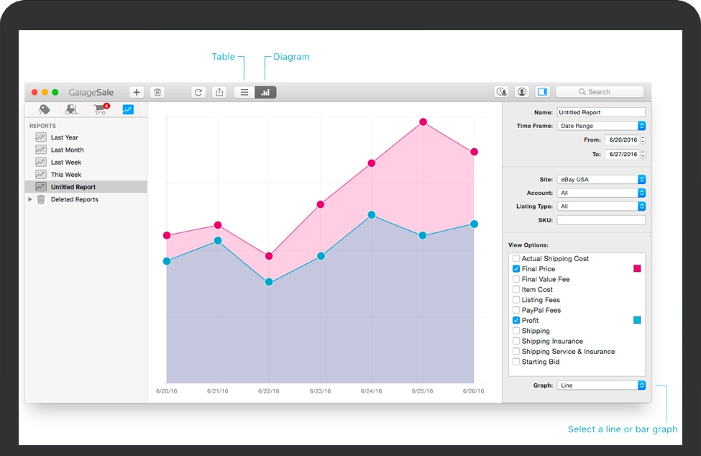Disable the Profit checkbox
The image size is (701, 456).
(x=516, y=321)
